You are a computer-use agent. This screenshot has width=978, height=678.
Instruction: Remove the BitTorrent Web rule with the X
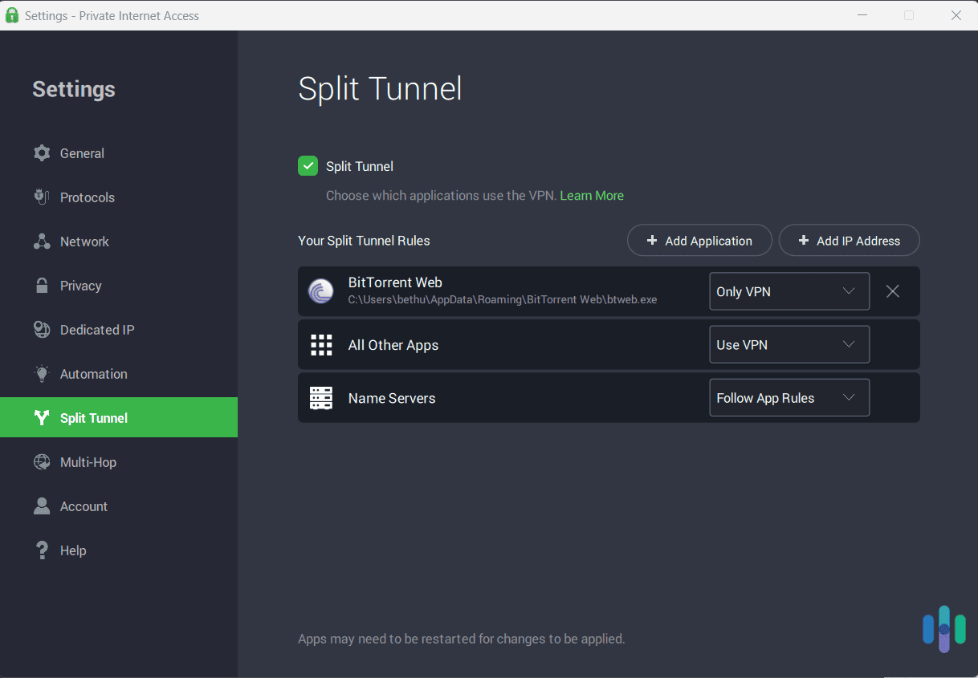892,291
